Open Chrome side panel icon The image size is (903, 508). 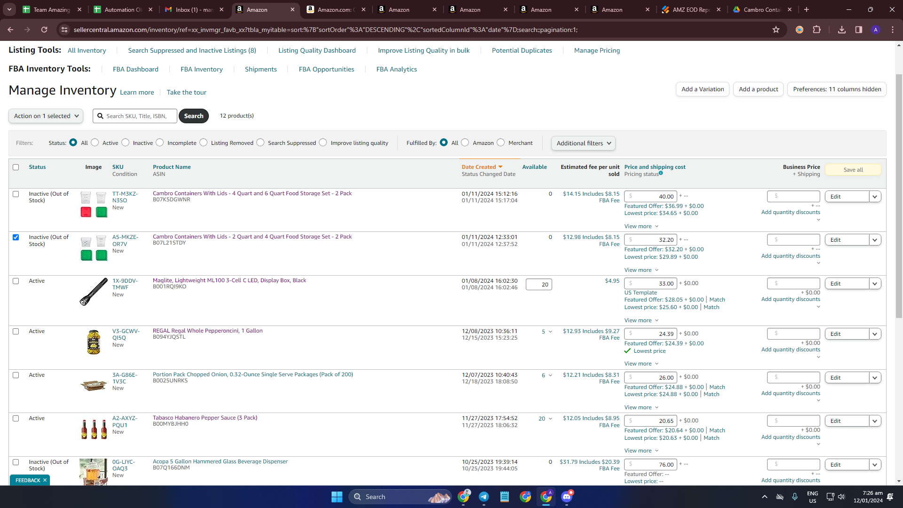[x=859, y=30]
